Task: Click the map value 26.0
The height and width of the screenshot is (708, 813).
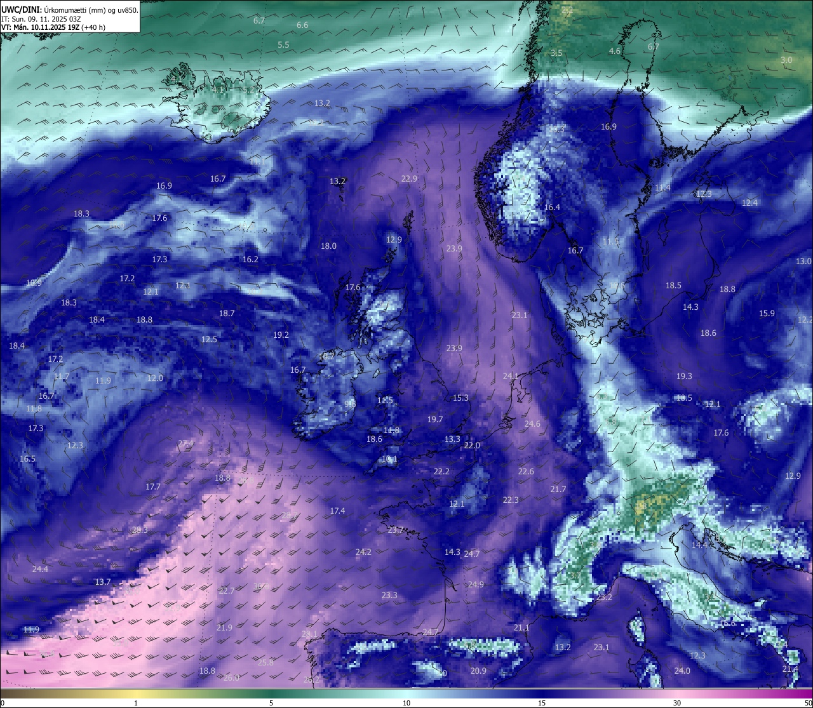Action: pyautogui.click(x=231, y=678)
